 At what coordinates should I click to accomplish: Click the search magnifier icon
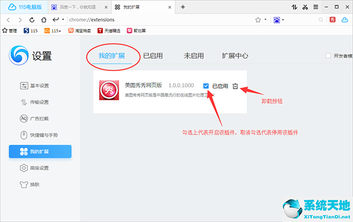click(321, 20)
